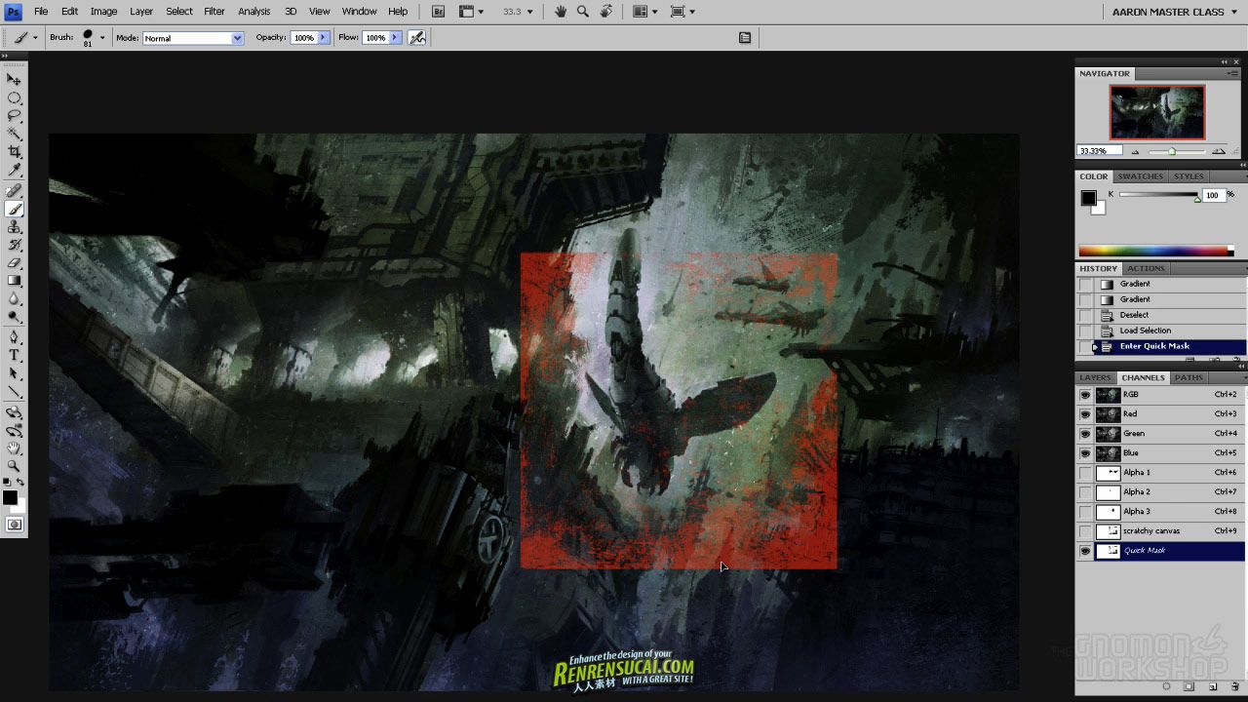The height and width of the screenshot is (702, 1248).
Task: Select the Pen tool
Action: coord(14,337)
